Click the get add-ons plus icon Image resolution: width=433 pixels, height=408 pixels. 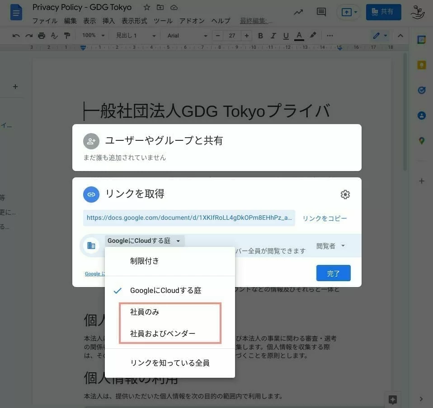point(421,181)
